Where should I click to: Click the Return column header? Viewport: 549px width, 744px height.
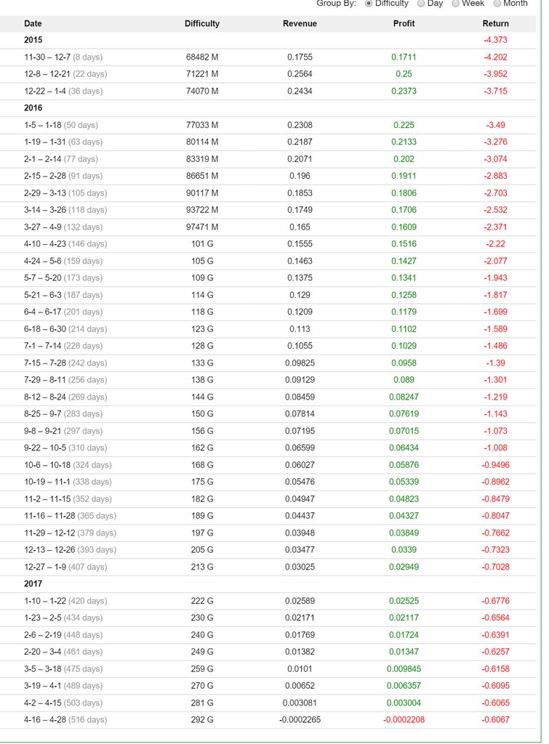[495, 24]
